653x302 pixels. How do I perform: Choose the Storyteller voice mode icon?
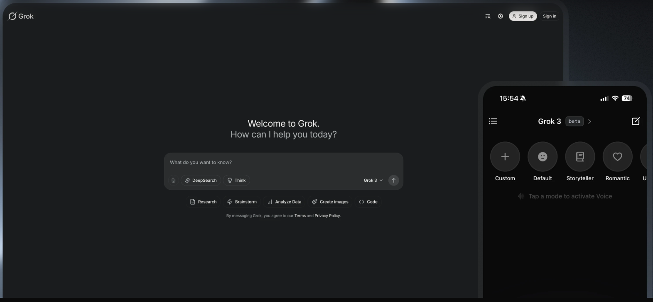(x=580, y=157)
